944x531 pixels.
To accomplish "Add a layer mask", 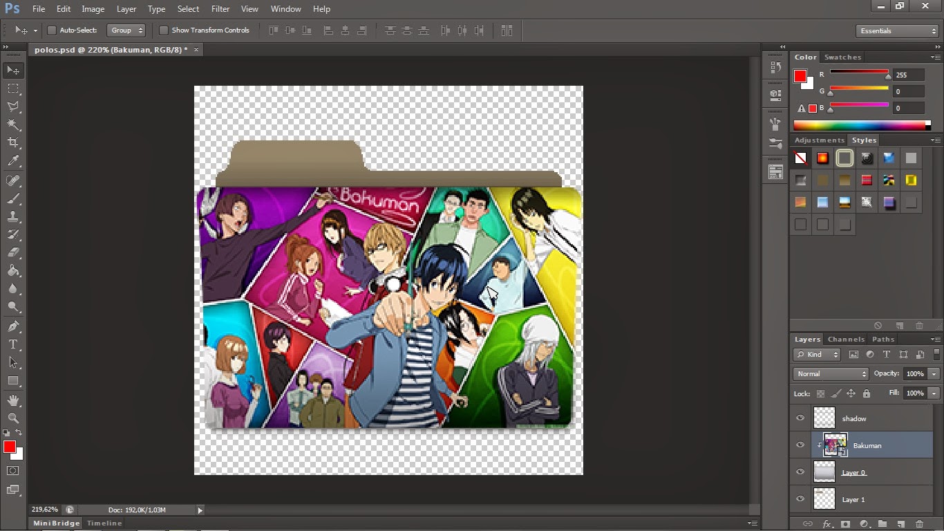I will 846,523.
